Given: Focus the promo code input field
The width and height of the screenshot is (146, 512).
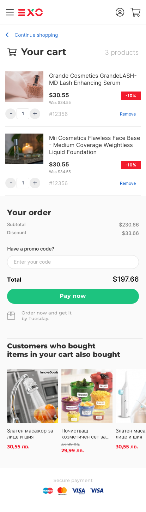Looking at the screenshot, I should pyautogui.click(x=73, y=262).
